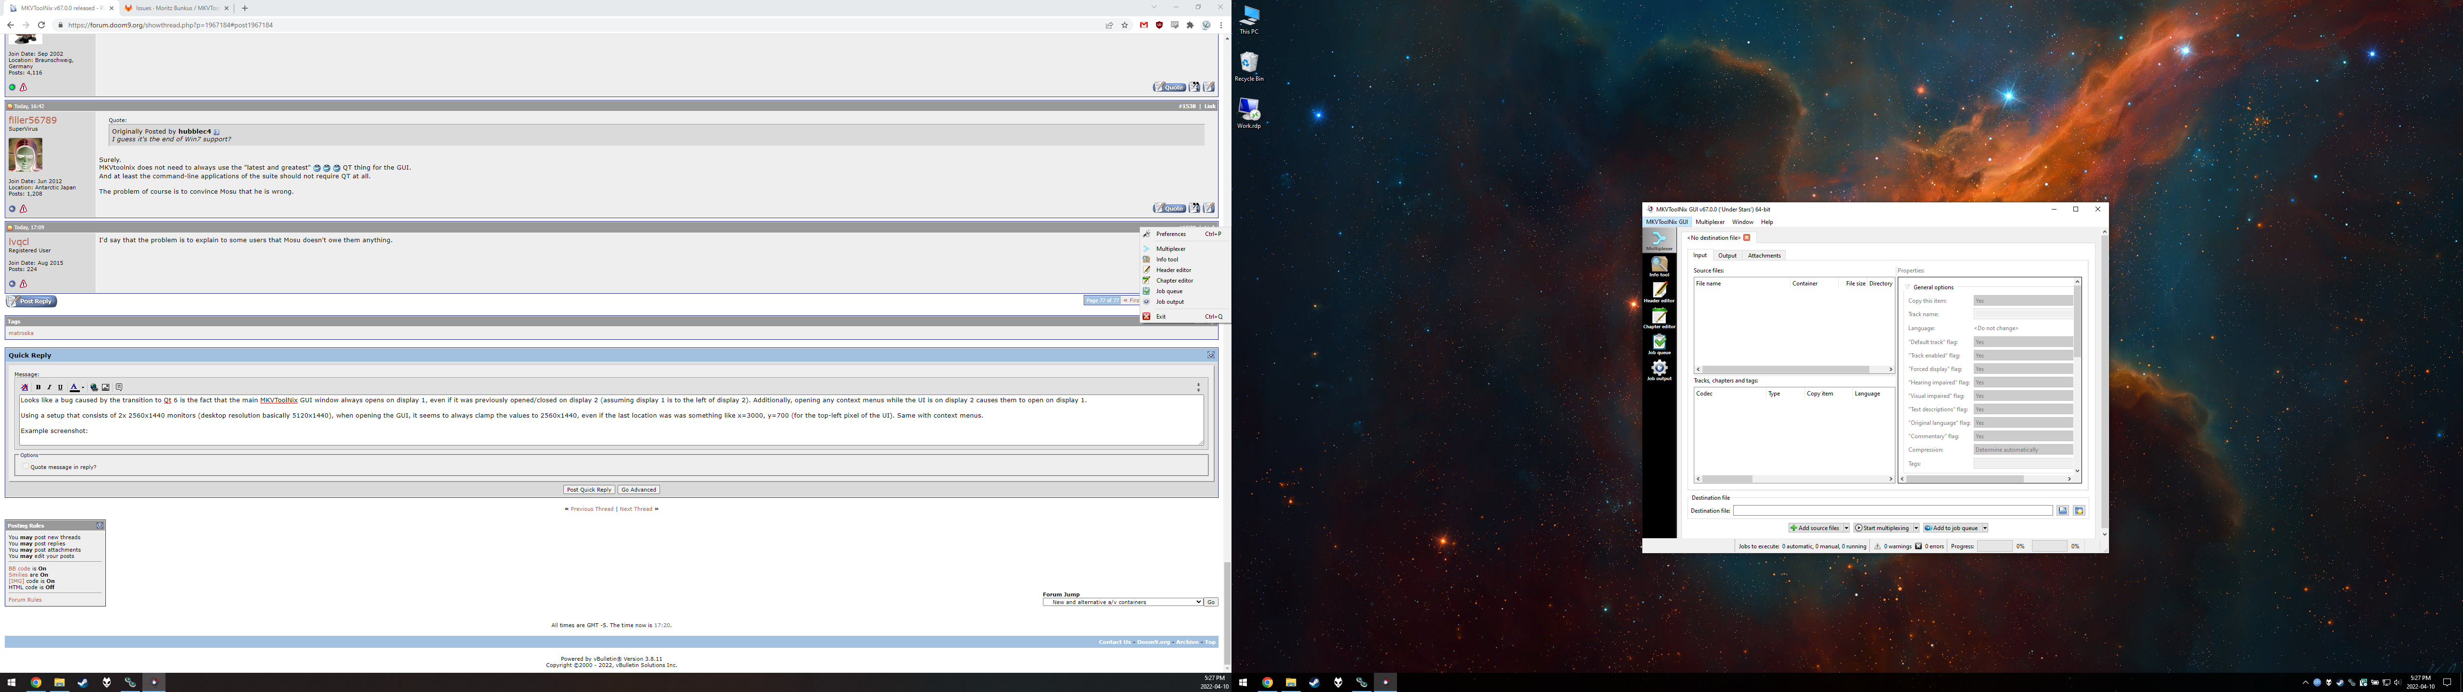Image resolution: width=2463 pixels, height=692 pixels.
Task: Collapse the General options section
Action: tap(1907, 287)
